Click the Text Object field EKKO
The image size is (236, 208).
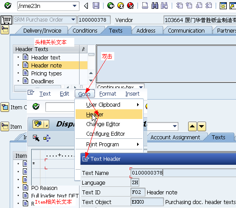pyautogui.click(x=147, y=202)
